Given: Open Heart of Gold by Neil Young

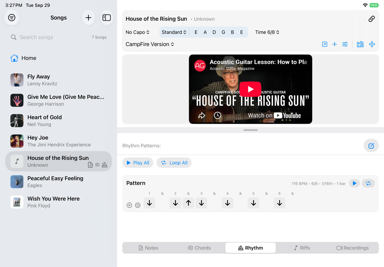Looking at the screenshot, I should (58, 121).
